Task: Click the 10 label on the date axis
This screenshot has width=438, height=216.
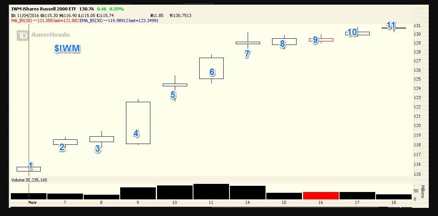Action: (174, 202)
